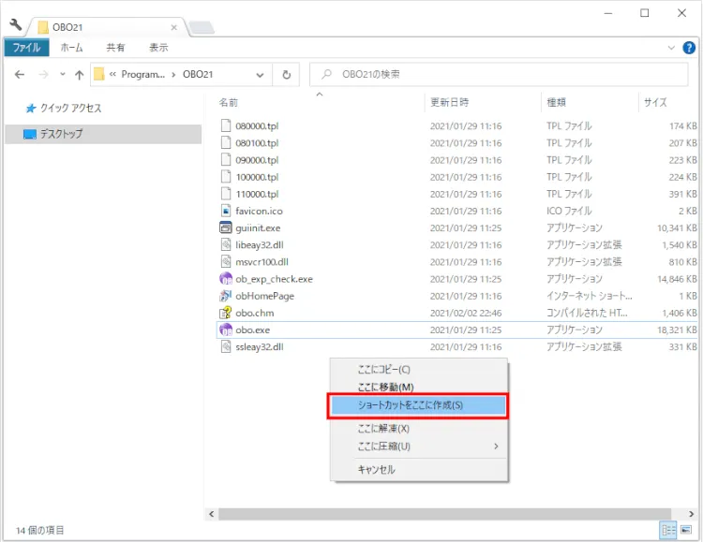Click the guiinit.exe application icon
703x542 pixels.
[226, 227]
